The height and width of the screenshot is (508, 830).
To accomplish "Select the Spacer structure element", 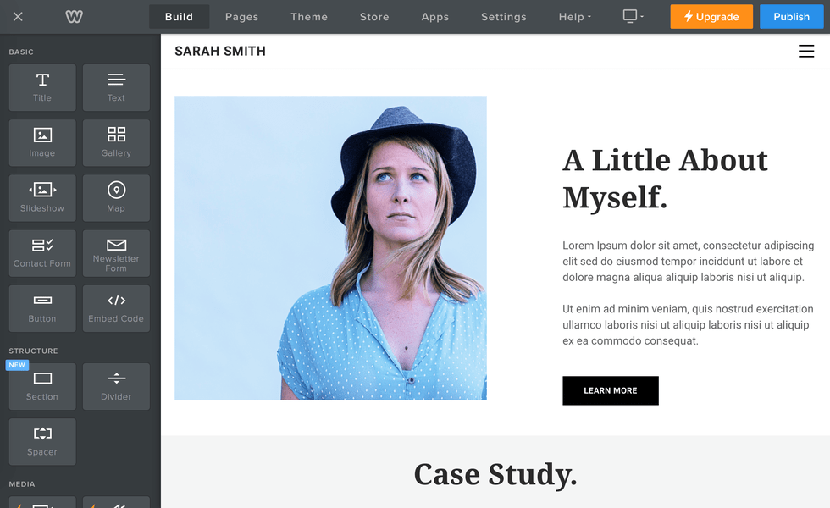I will 42,442.
